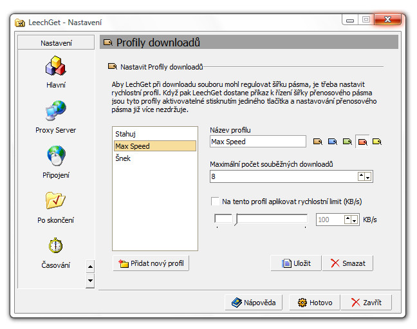Delete profile with Smazat button

(347, 263)
